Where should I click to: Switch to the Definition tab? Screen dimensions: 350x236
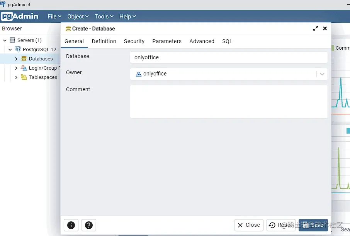(104, 41)
